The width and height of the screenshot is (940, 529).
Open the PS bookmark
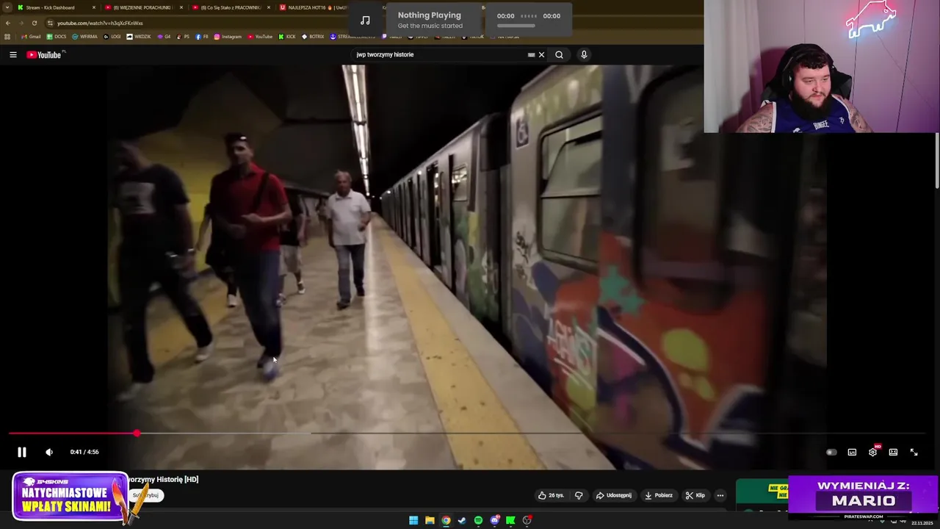pos(183,36)
